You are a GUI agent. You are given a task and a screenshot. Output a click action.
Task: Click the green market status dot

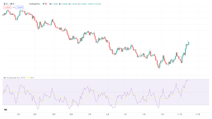pos(43,4)
